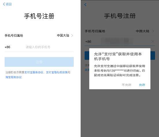Viewport: 159px width, 137px height.
Task: Open the 支付宝隐私权政策 link
Action: click(57, 72)
